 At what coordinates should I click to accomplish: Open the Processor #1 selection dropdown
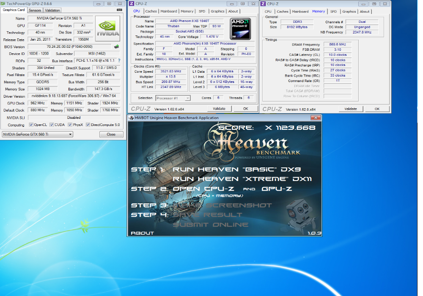coord(173,98)
